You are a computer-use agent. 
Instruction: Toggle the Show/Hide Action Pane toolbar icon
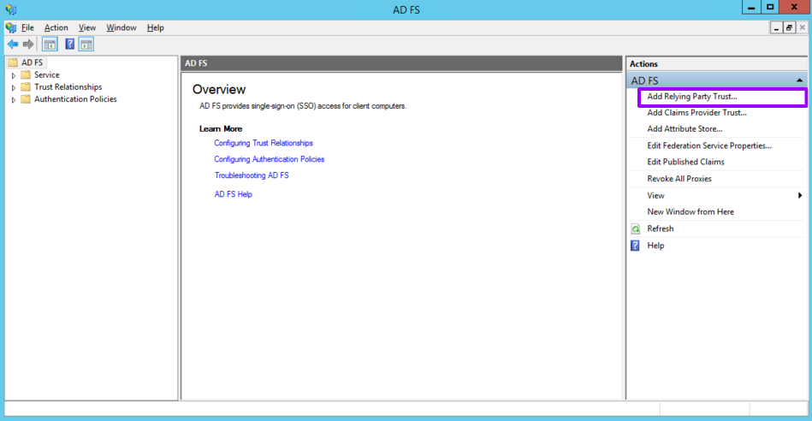click(x=86, y=44)
